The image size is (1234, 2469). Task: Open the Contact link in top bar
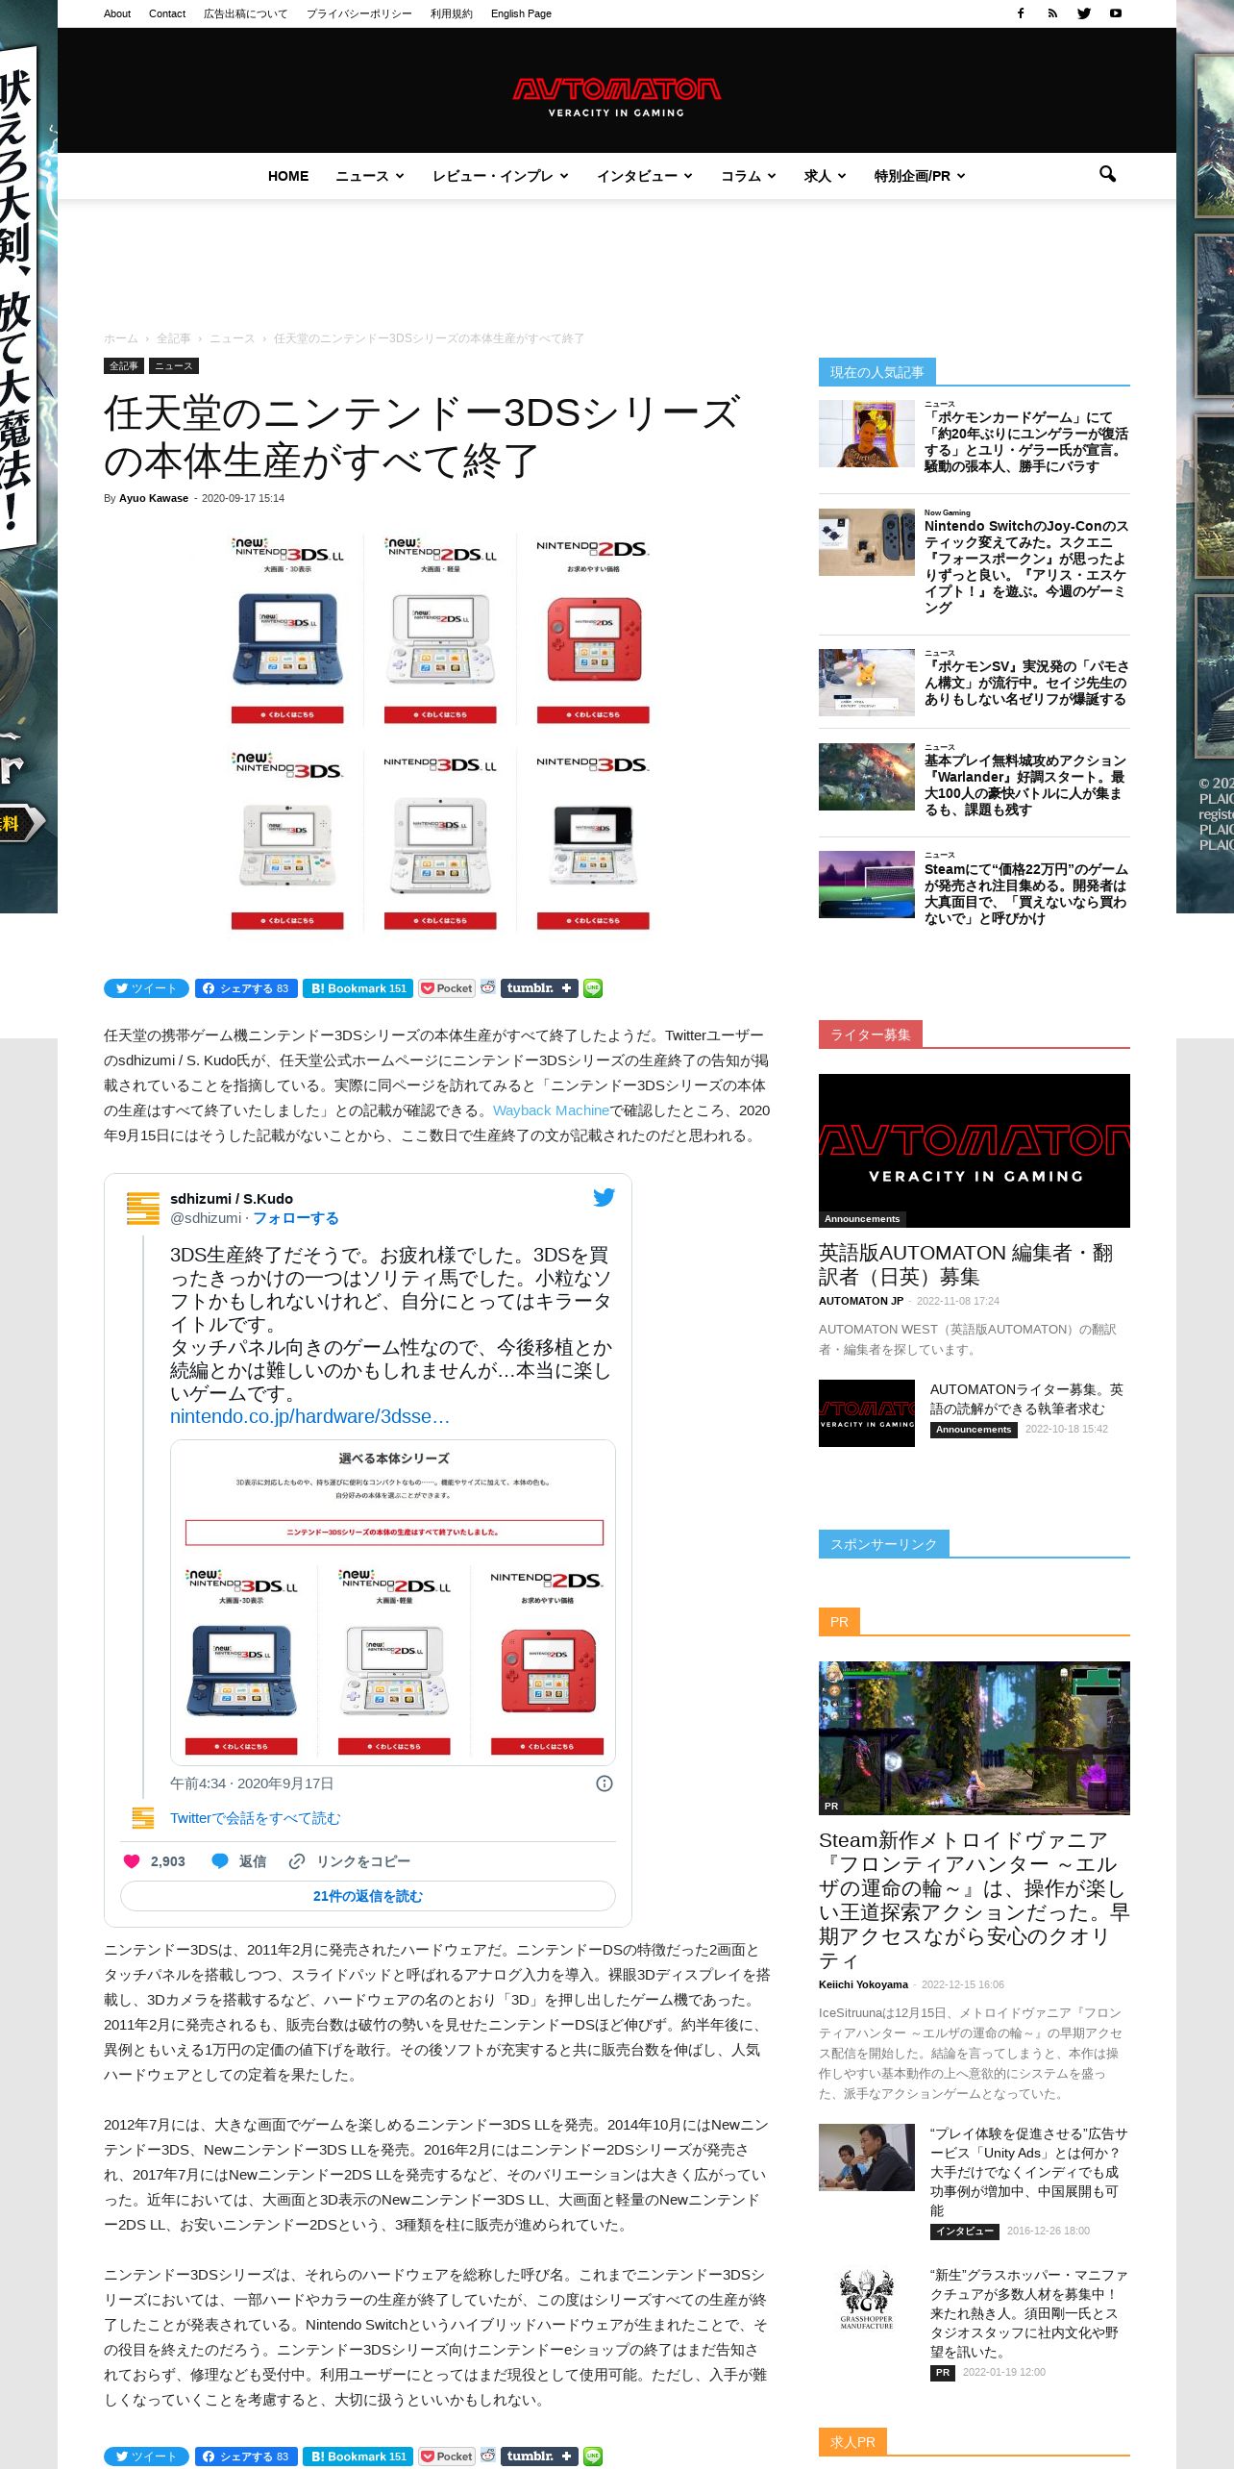pyautogui.click(x=167, y=13)
